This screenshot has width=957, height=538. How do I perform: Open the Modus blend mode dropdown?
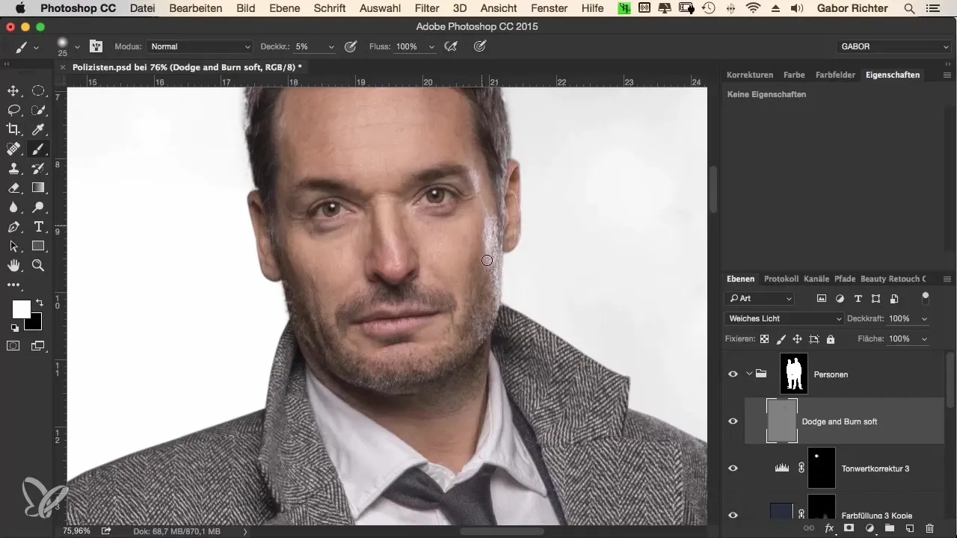coord(200,46)
